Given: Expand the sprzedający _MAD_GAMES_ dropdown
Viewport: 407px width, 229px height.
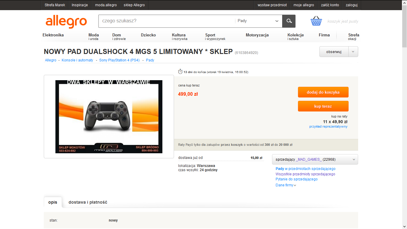Looking at the screenshot, I should pyautogui.click(x=315, y=159).
